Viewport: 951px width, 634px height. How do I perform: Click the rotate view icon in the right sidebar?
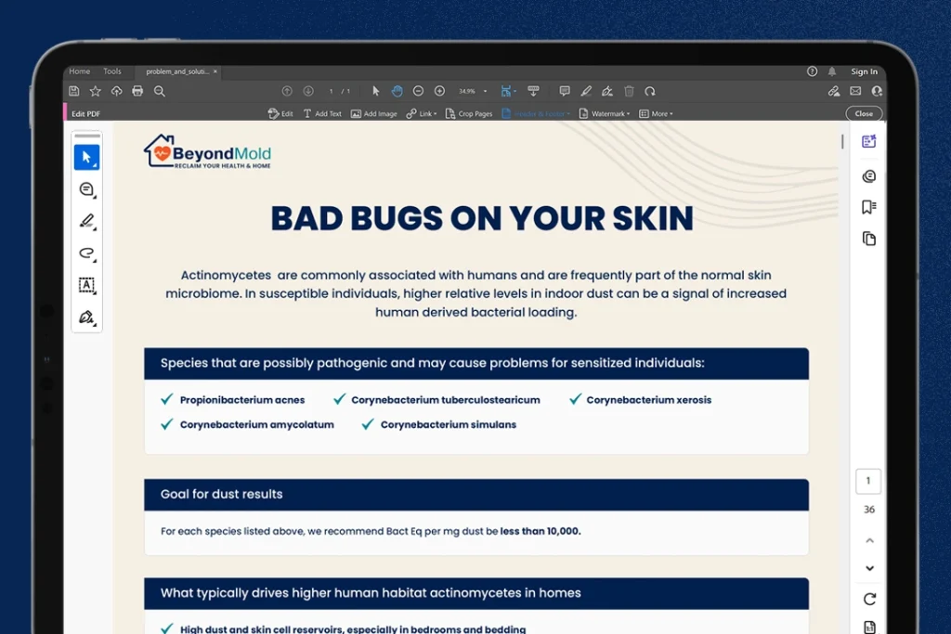tap(869, 599)
